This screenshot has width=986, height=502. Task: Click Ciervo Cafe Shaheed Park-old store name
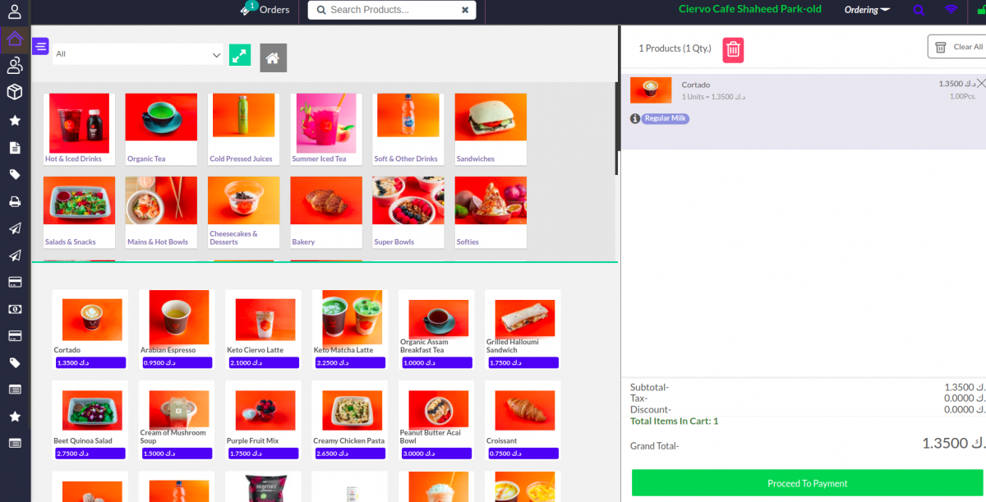point(749,9)
